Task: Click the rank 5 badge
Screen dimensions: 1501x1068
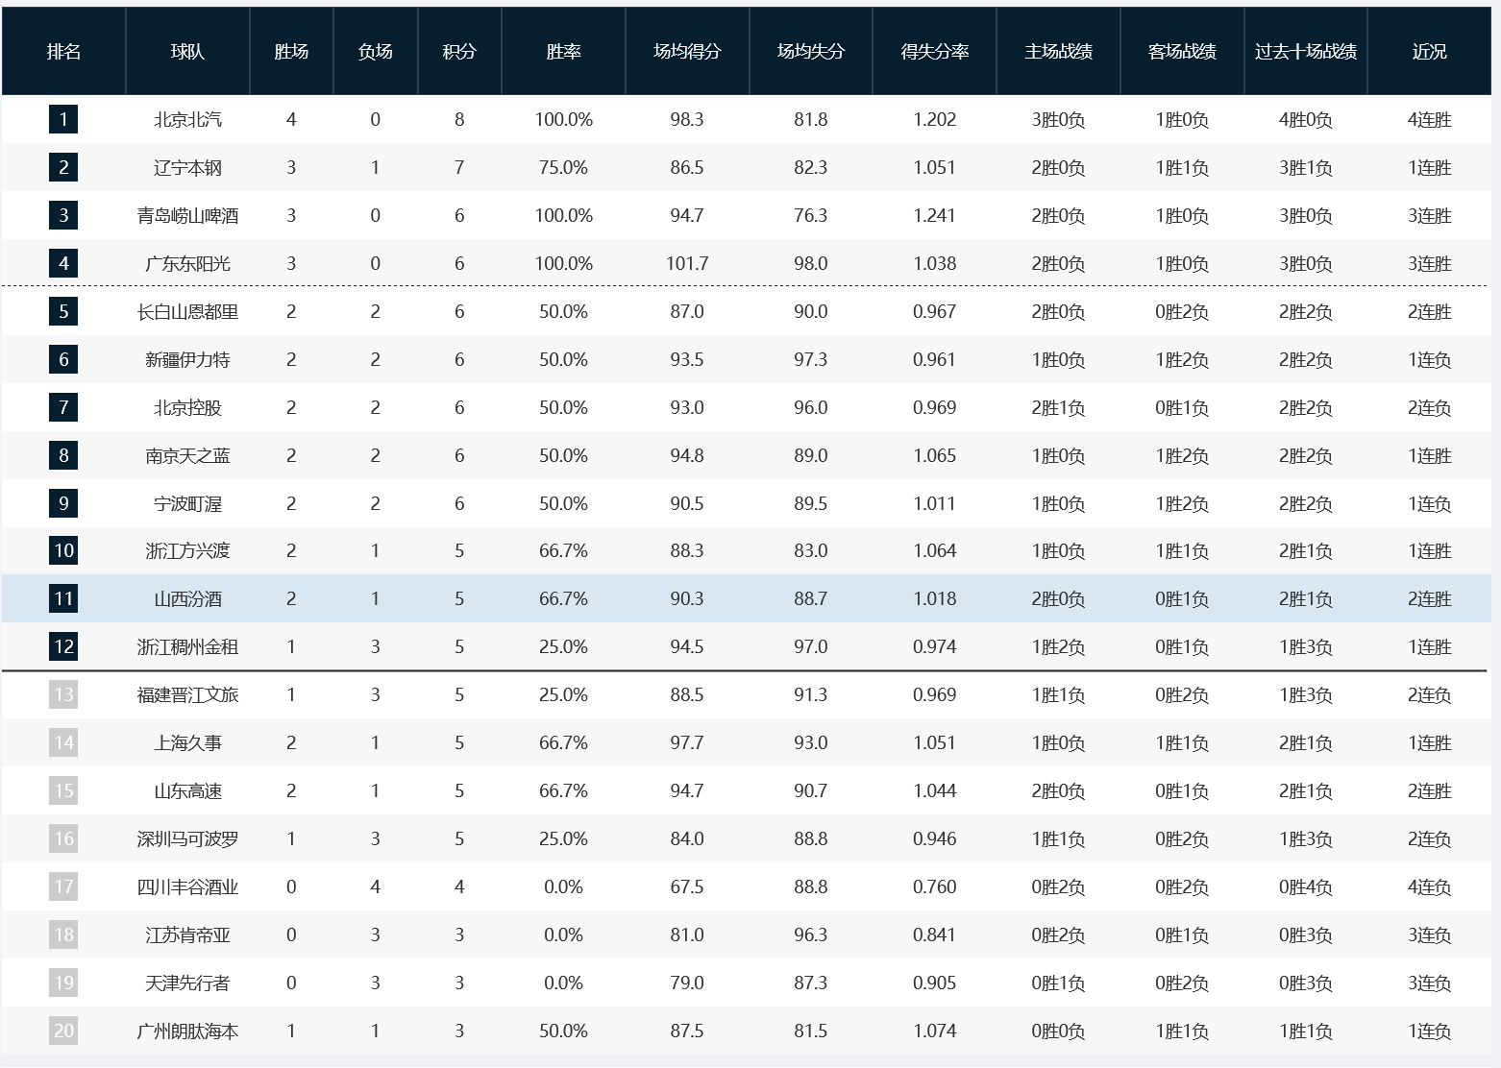Action: tap(63, 311)
